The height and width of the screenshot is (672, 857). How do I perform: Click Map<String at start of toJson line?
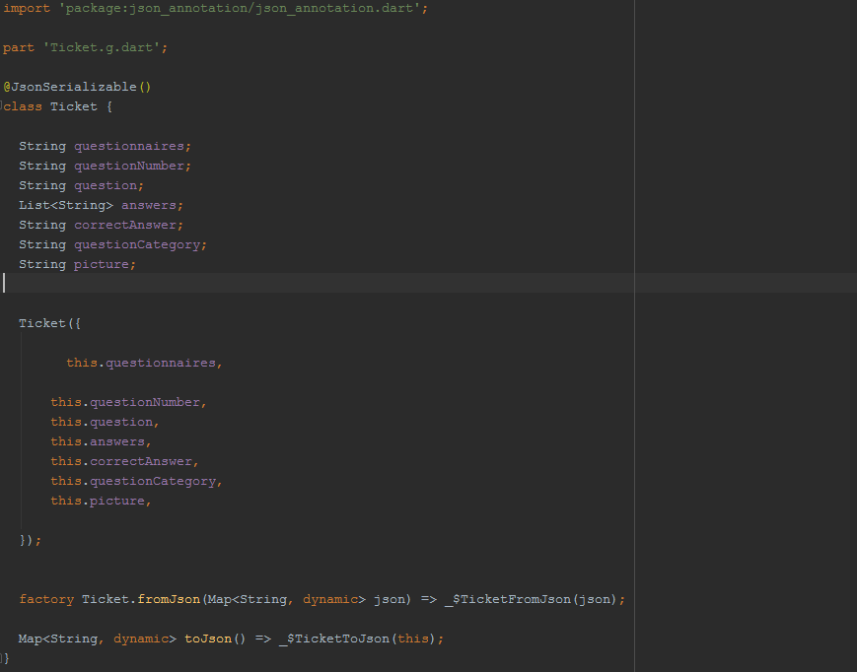(x=58, y=638)
